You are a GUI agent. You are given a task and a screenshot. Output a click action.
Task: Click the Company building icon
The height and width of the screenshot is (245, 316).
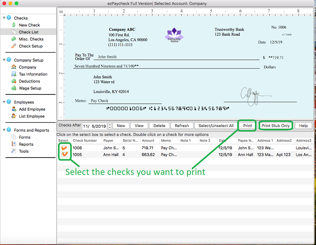(x=14, y=67)
